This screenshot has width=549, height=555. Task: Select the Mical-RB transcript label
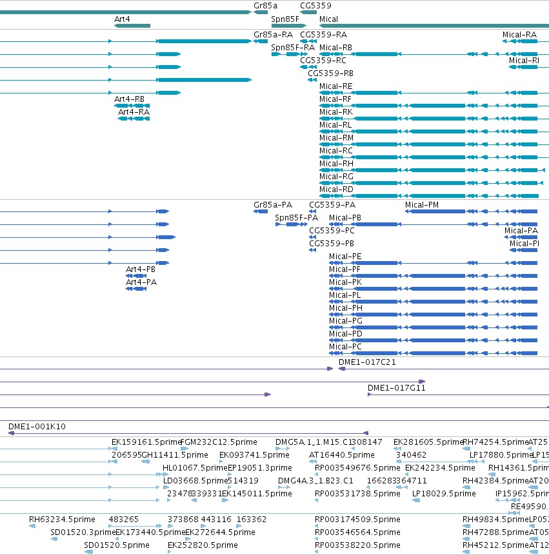[335, 48]
